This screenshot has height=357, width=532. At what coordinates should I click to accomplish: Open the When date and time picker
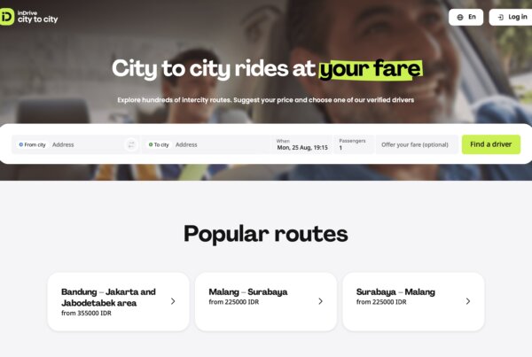tap(302, 144)
